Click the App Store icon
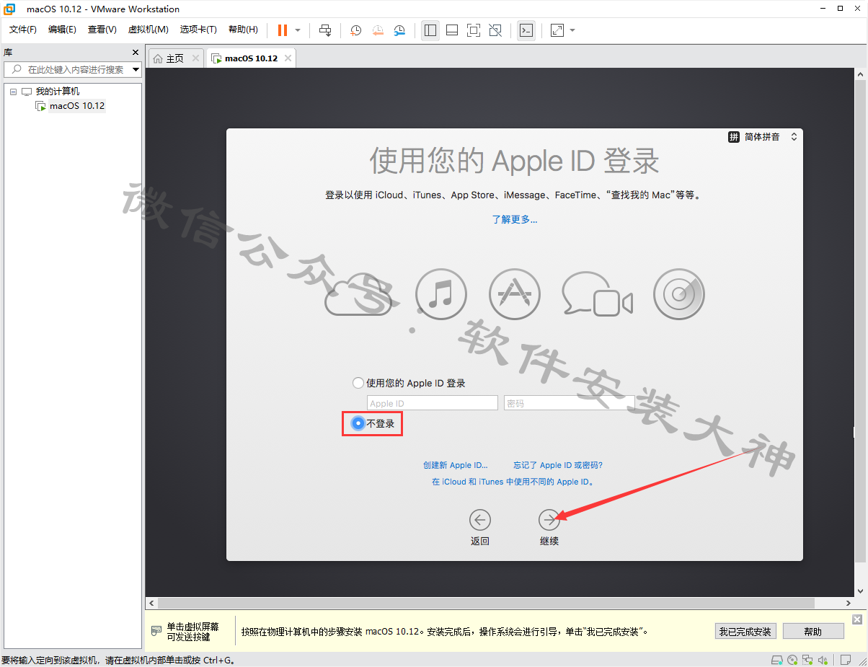Viewport: 868px width, 667px height. pos(515,294)
